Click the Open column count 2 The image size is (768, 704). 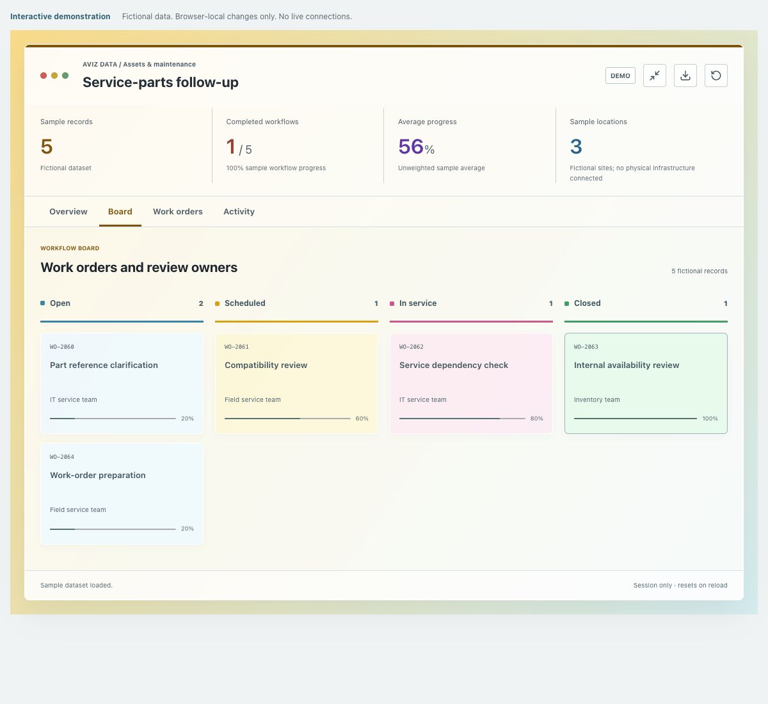coord(201,303)
